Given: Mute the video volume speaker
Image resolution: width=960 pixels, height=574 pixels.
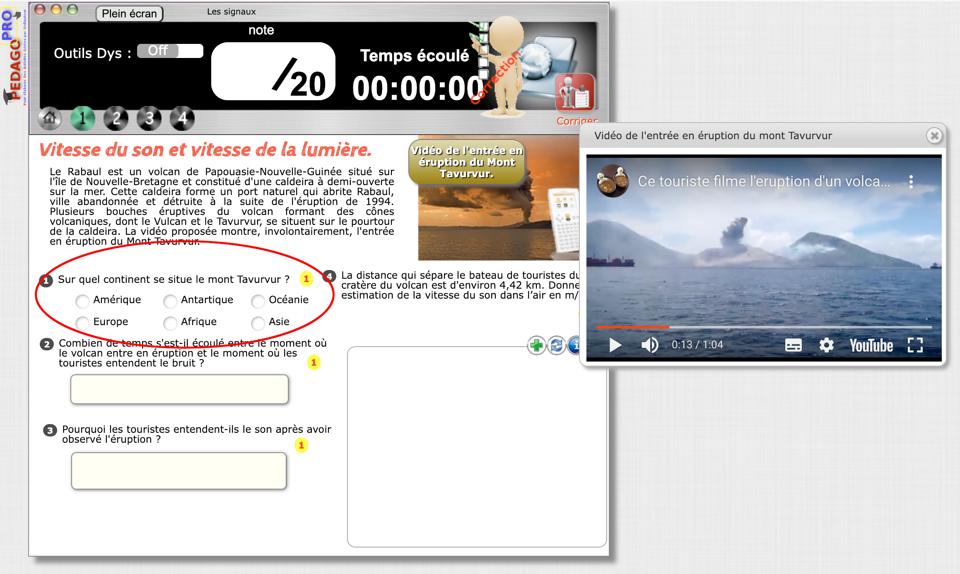Looking at the screenshot, I should click(x=650, y=345).
